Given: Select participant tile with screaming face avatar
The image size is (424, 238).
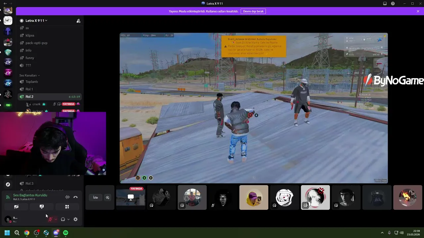Looking at the screenshot, I should pos(223,197).
